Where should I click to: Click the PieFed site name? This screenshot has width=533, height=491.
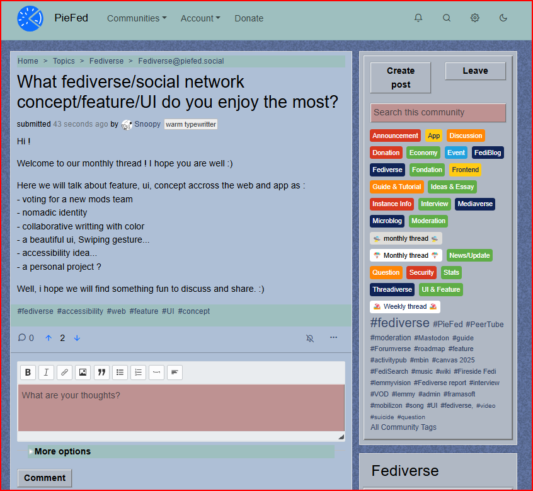pyautogui.click(x=71, y=18)
